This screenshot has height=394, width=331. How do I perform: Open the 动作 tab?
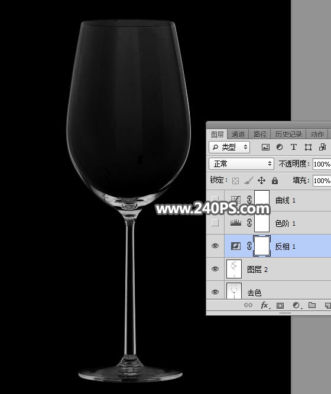pos(317,134)
